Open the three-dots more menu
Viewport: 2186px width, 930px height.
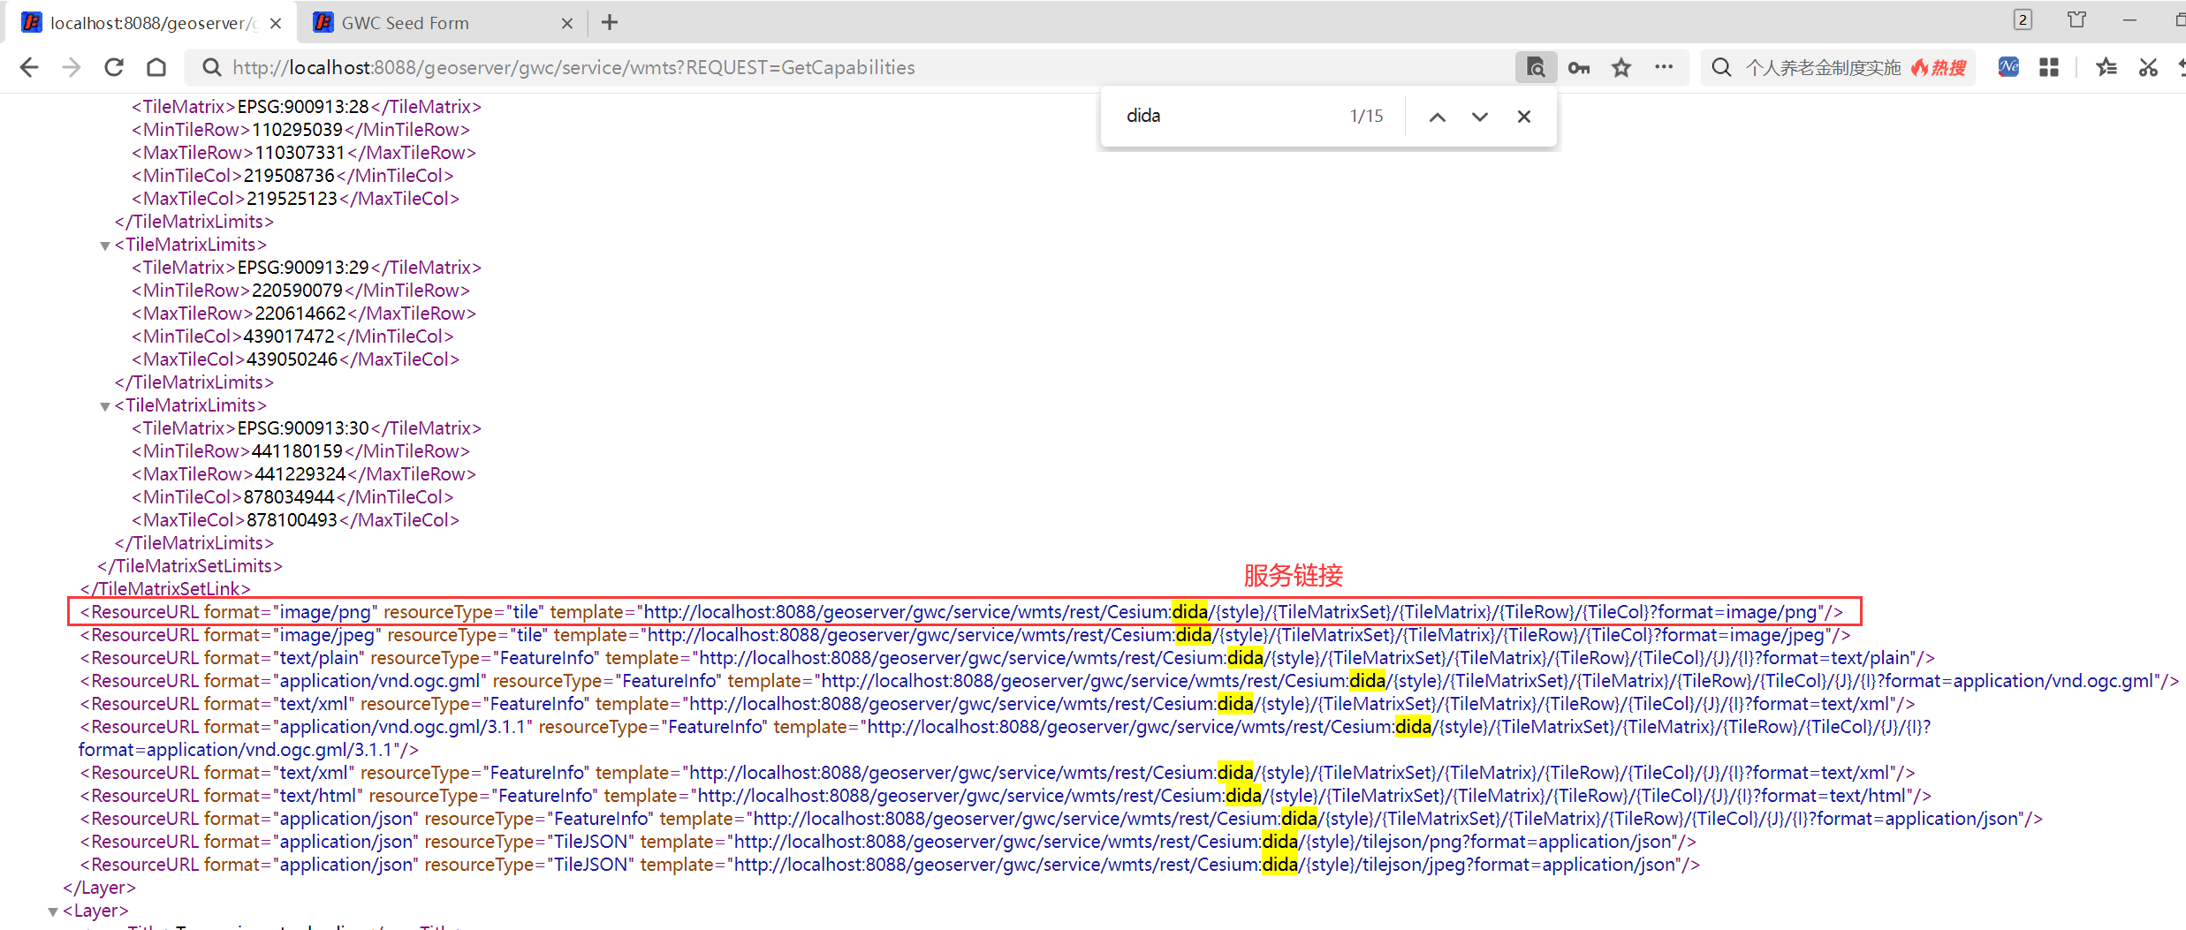coord(1664,67)
